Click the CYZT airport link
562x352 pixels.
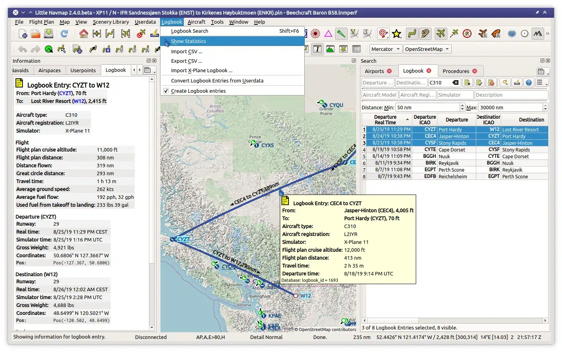(x=65, y=94)
